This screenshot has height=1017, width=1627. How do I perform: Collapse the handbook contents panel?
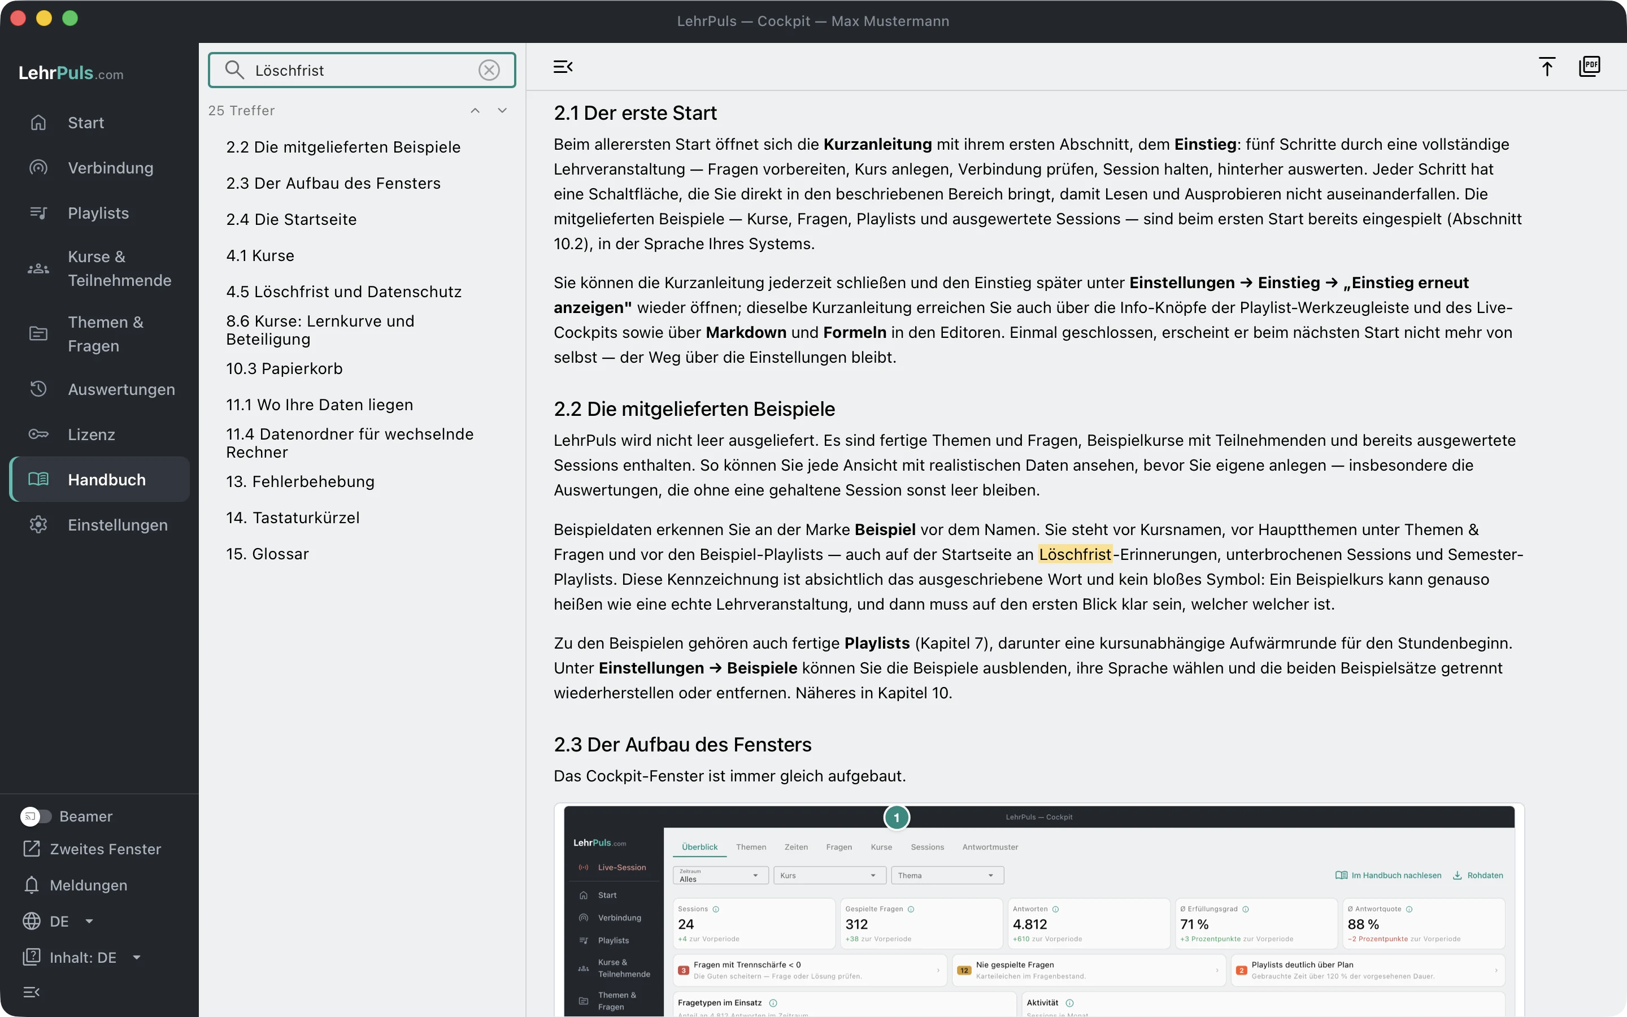click(x=563, y=67)
